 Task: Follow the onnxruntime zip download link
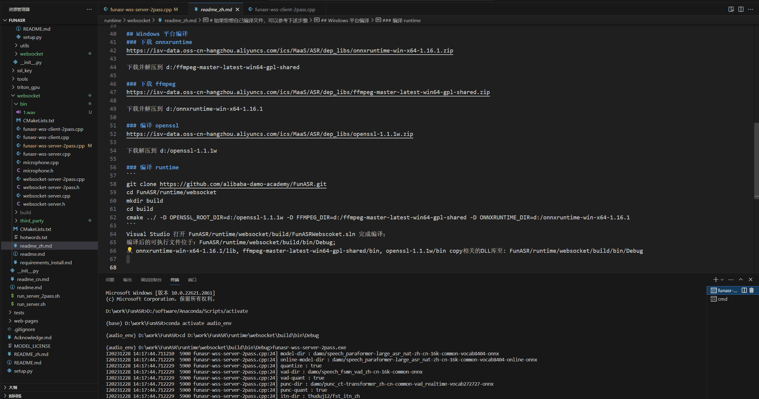(290, 51)
